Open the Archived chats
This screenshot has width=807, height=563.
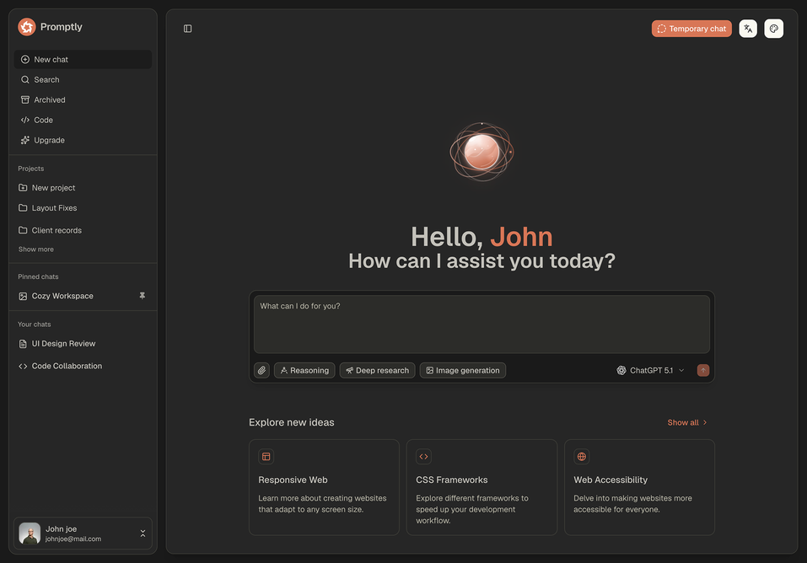(83, 99)
